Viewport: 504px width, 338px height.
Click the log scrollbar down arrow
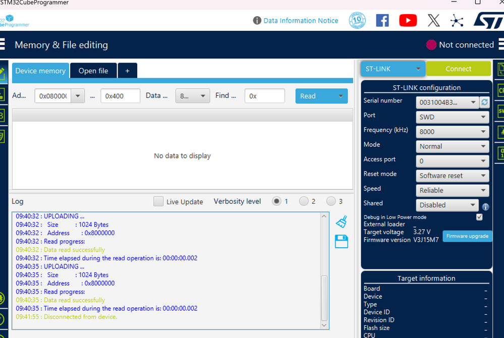324,325
